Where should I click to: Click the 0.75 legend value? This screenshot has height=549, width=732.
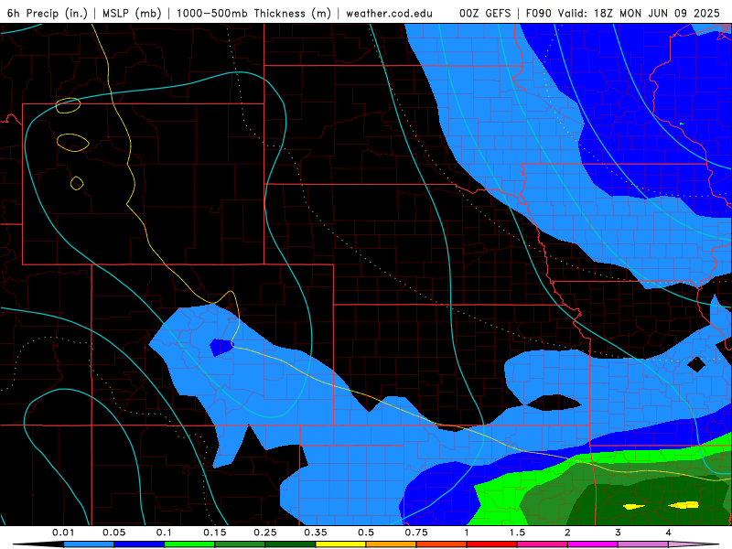416,533
